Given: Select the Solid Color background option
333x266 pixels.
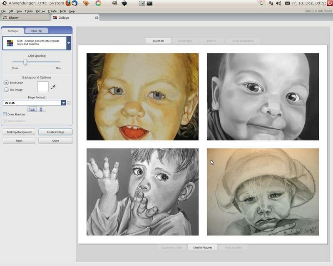Looking at the screenshot, I should coord(6,83).
